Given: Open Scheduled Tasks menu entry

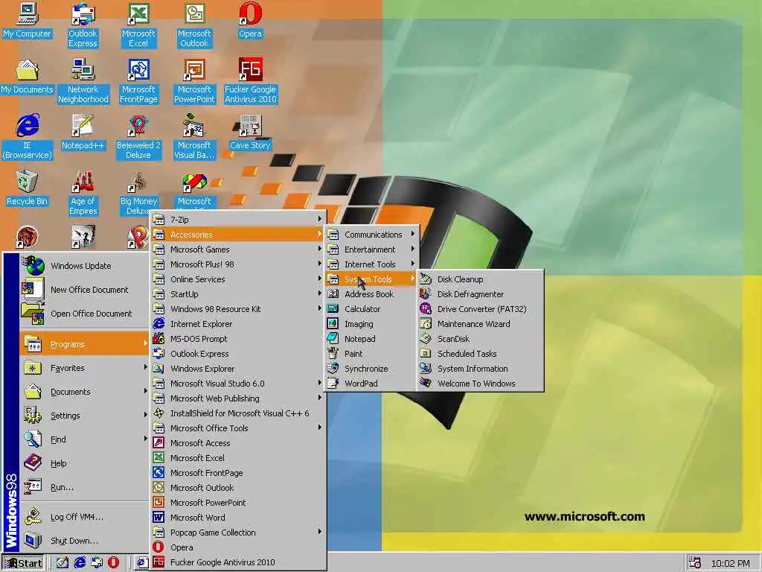Looking at the screenshot, I should point(480,354).
